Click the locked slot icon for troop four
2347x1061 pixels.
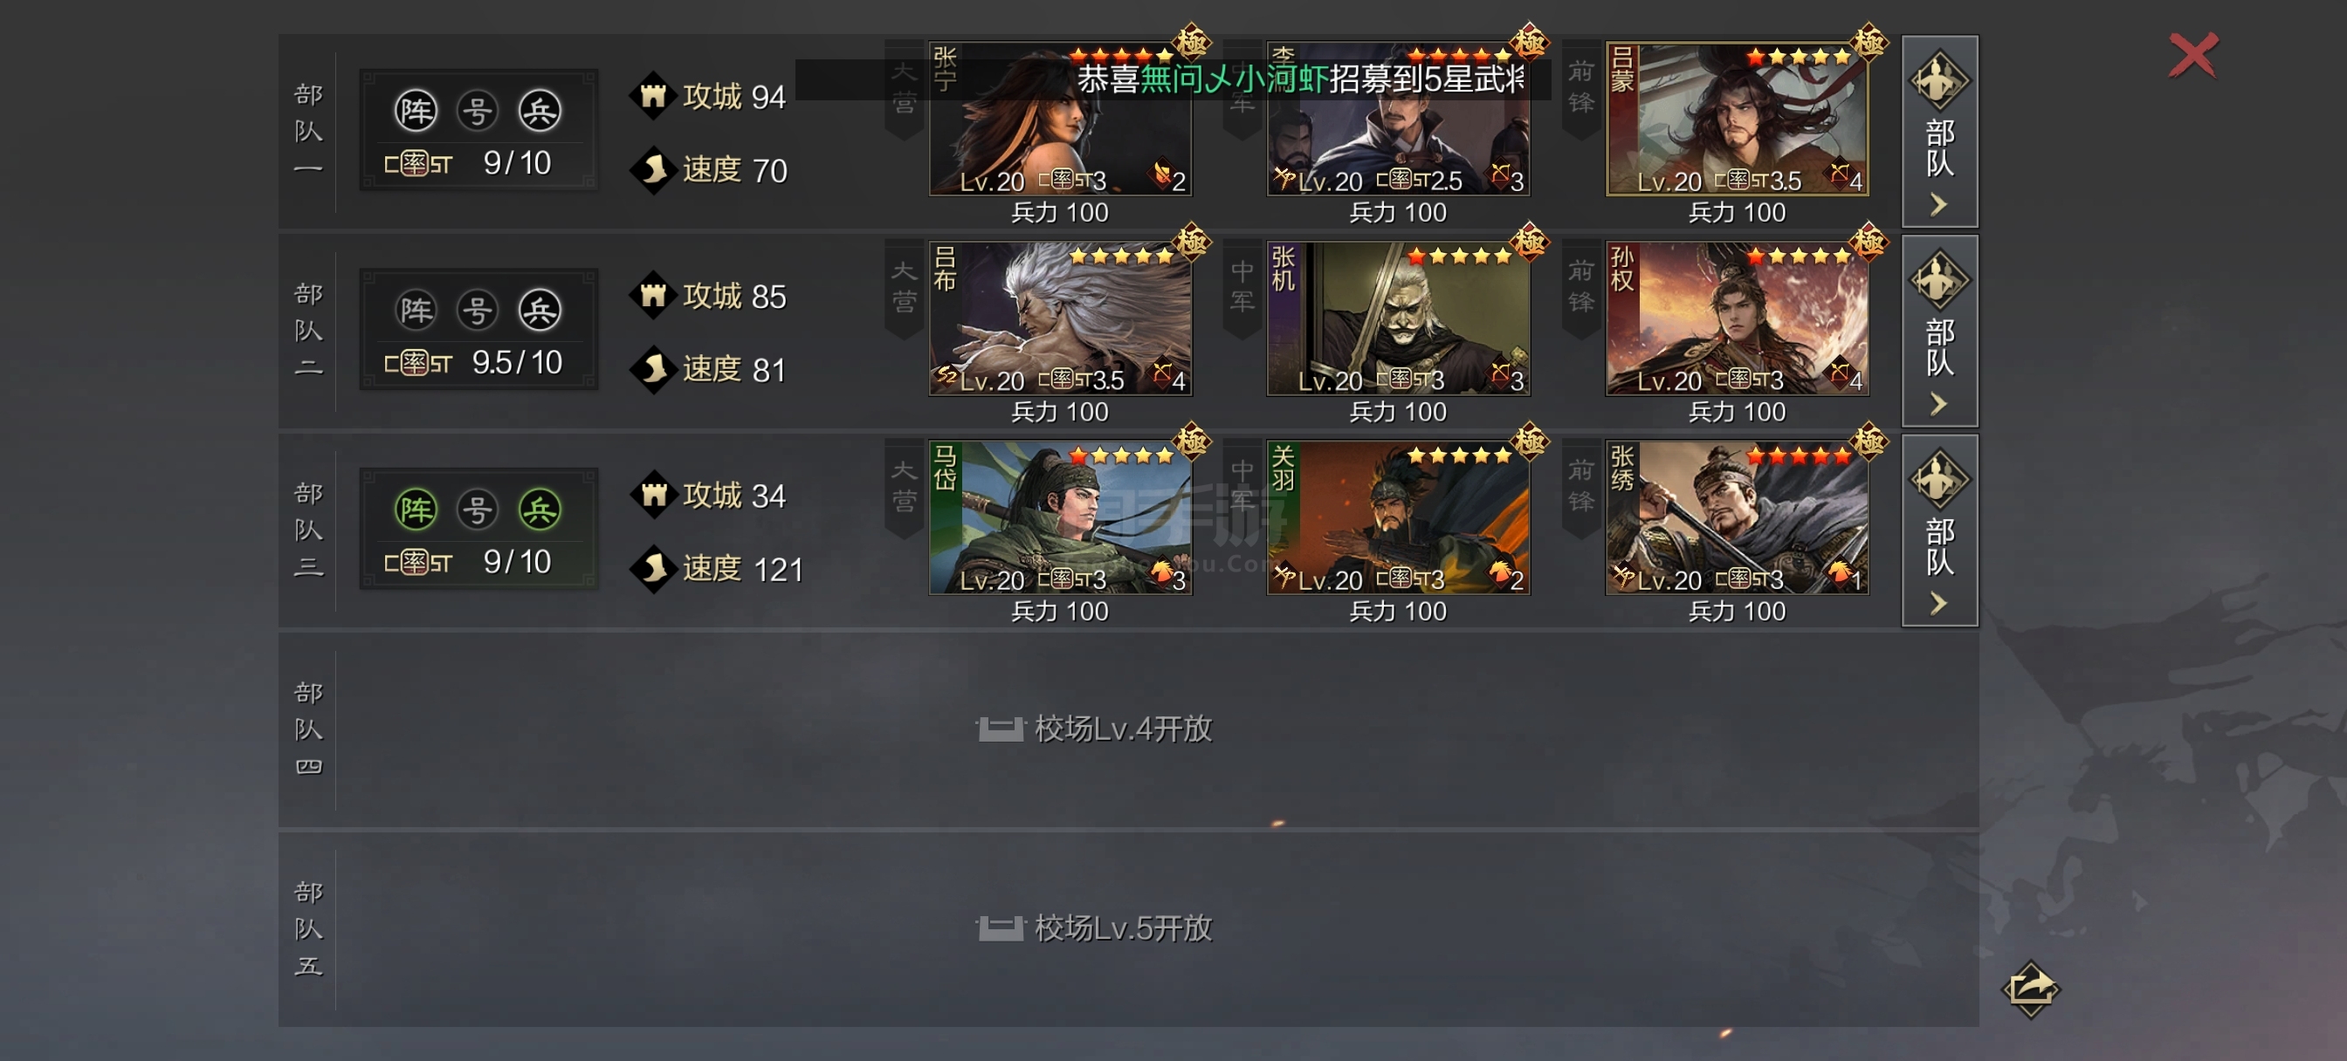(x=1001, y=728)
